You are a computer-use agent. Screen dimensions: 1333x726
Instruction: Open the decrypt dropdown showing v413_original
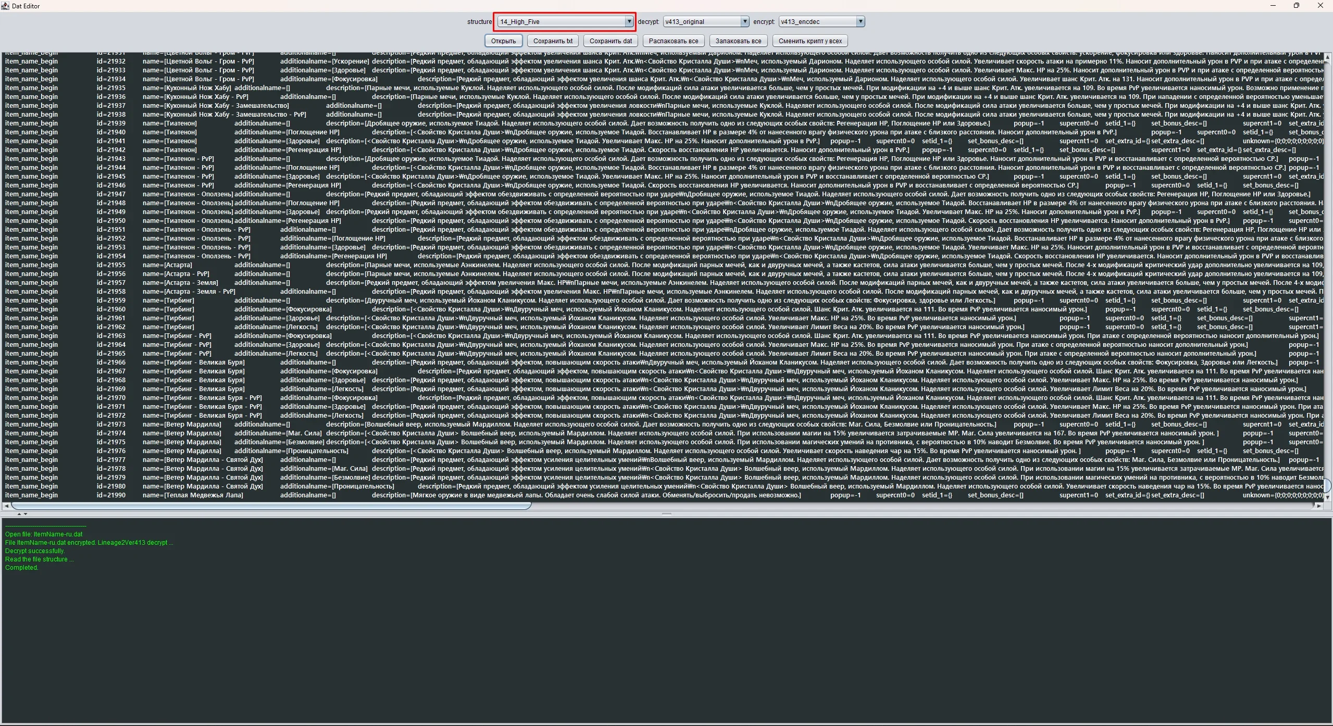coord(706,21)
